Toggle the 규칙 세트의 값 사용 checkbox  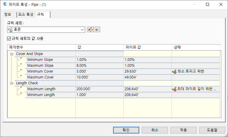[x=9, y=38]
